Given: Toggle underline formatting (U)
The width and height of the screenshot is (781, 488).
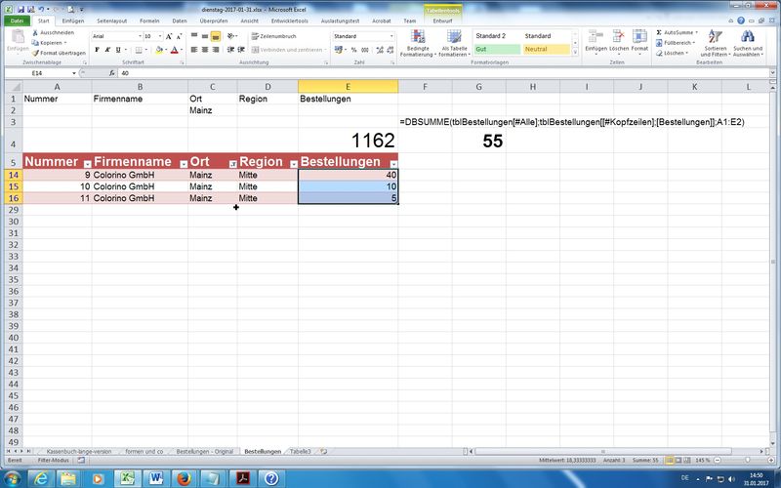Looking at the screenshot, I should 118,50.
